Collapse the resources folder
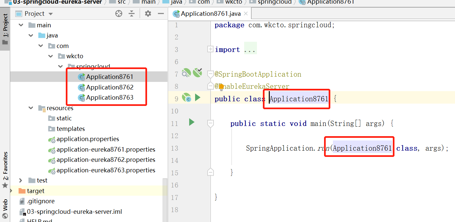This screenshot has height=222, width=455. [31, 108]
